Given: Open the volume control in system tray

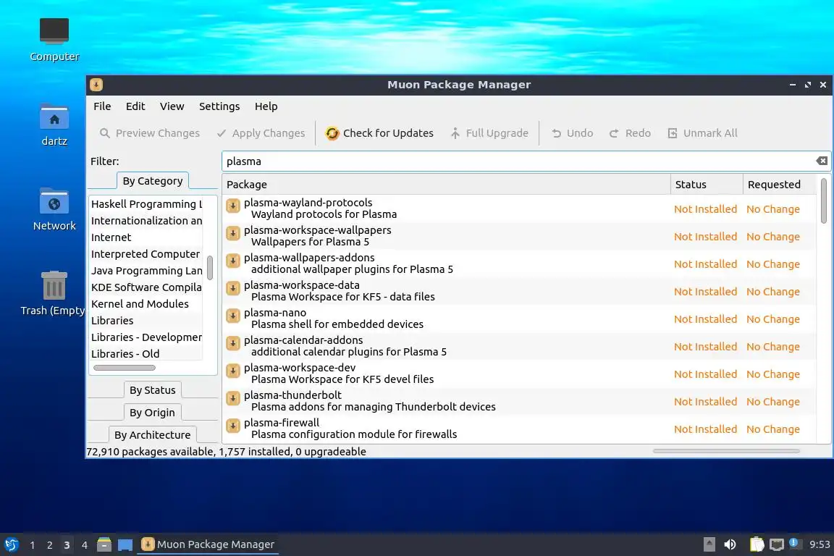Looking at the screenshot, I should (730, 544).
